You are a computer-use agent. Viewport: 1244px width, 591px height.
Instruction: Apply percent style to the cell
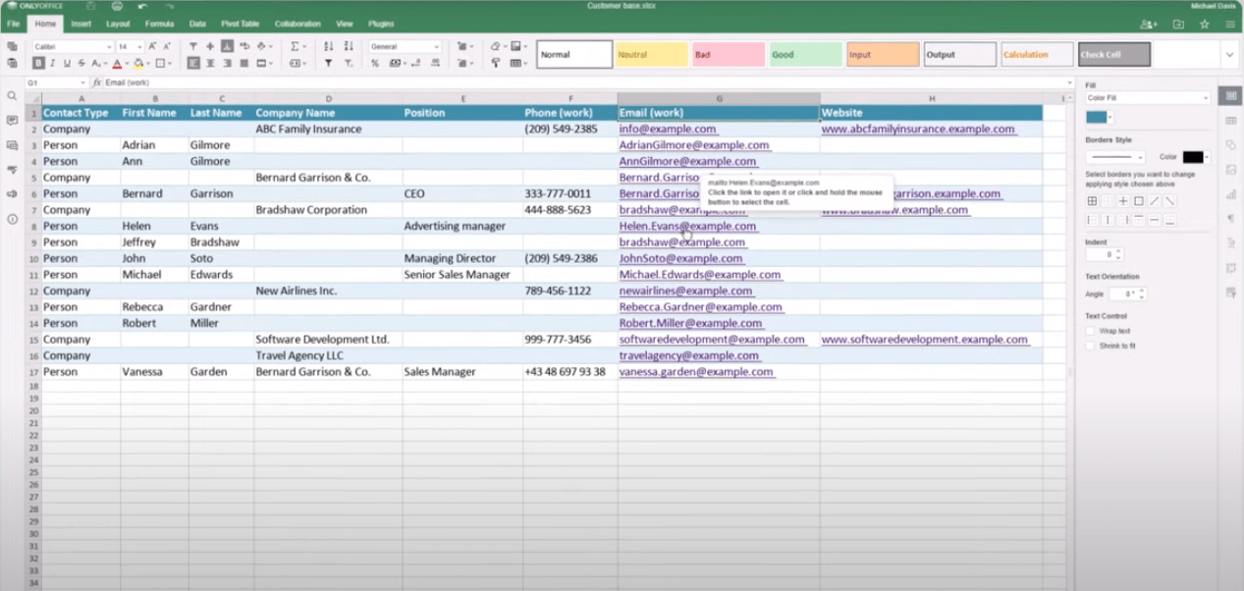click(x=375, y=64)
